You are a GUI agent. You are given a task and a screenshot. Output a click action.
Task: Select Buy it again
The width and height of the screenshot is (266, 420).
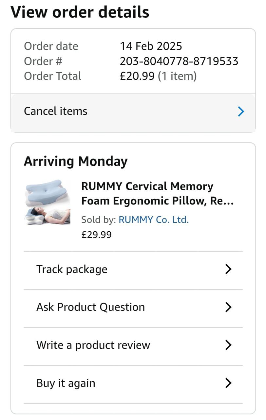point(66,383)
